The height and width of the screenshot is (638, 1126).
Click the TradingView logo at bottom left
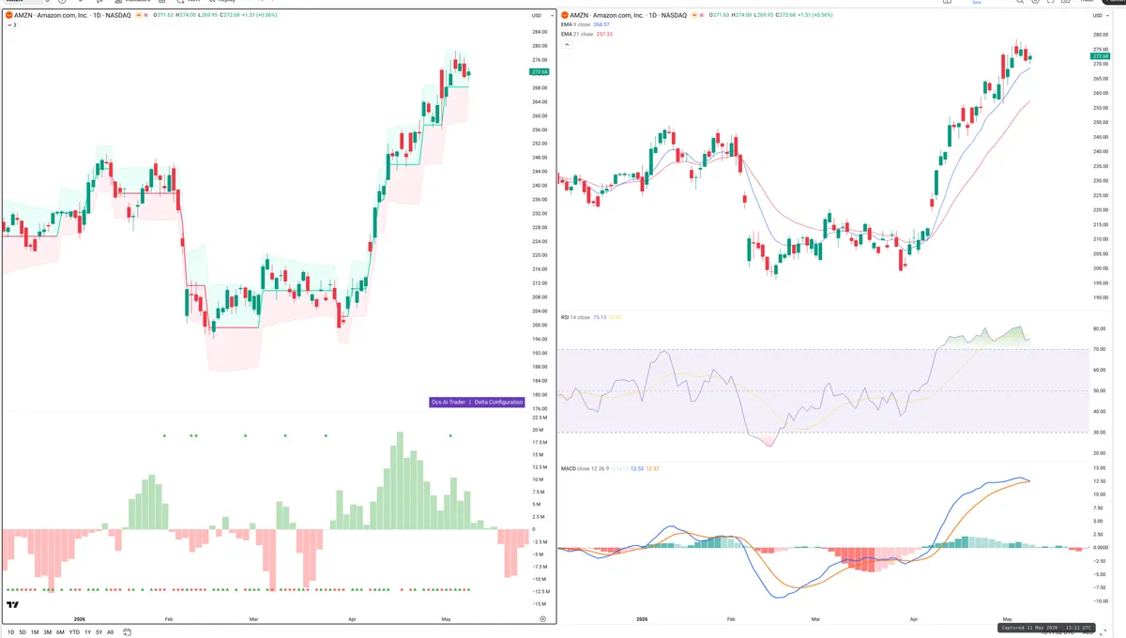[x=13, y=605]
